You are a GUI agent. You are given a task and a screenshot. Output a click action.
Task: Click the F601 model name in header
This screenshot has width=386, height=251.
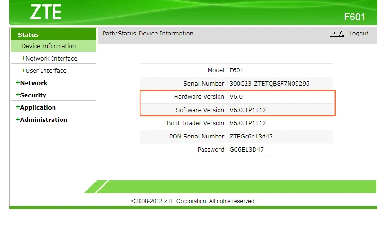[x=354, y=17]
